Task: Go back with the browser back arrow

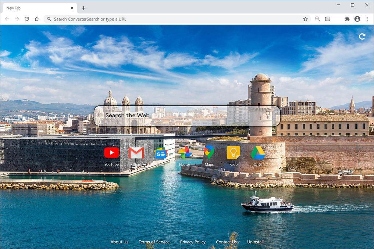Action: [7, 19]
